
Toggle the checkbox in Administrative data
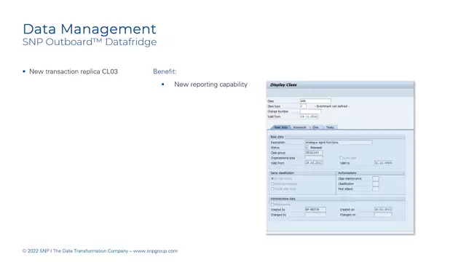point(272,205)
